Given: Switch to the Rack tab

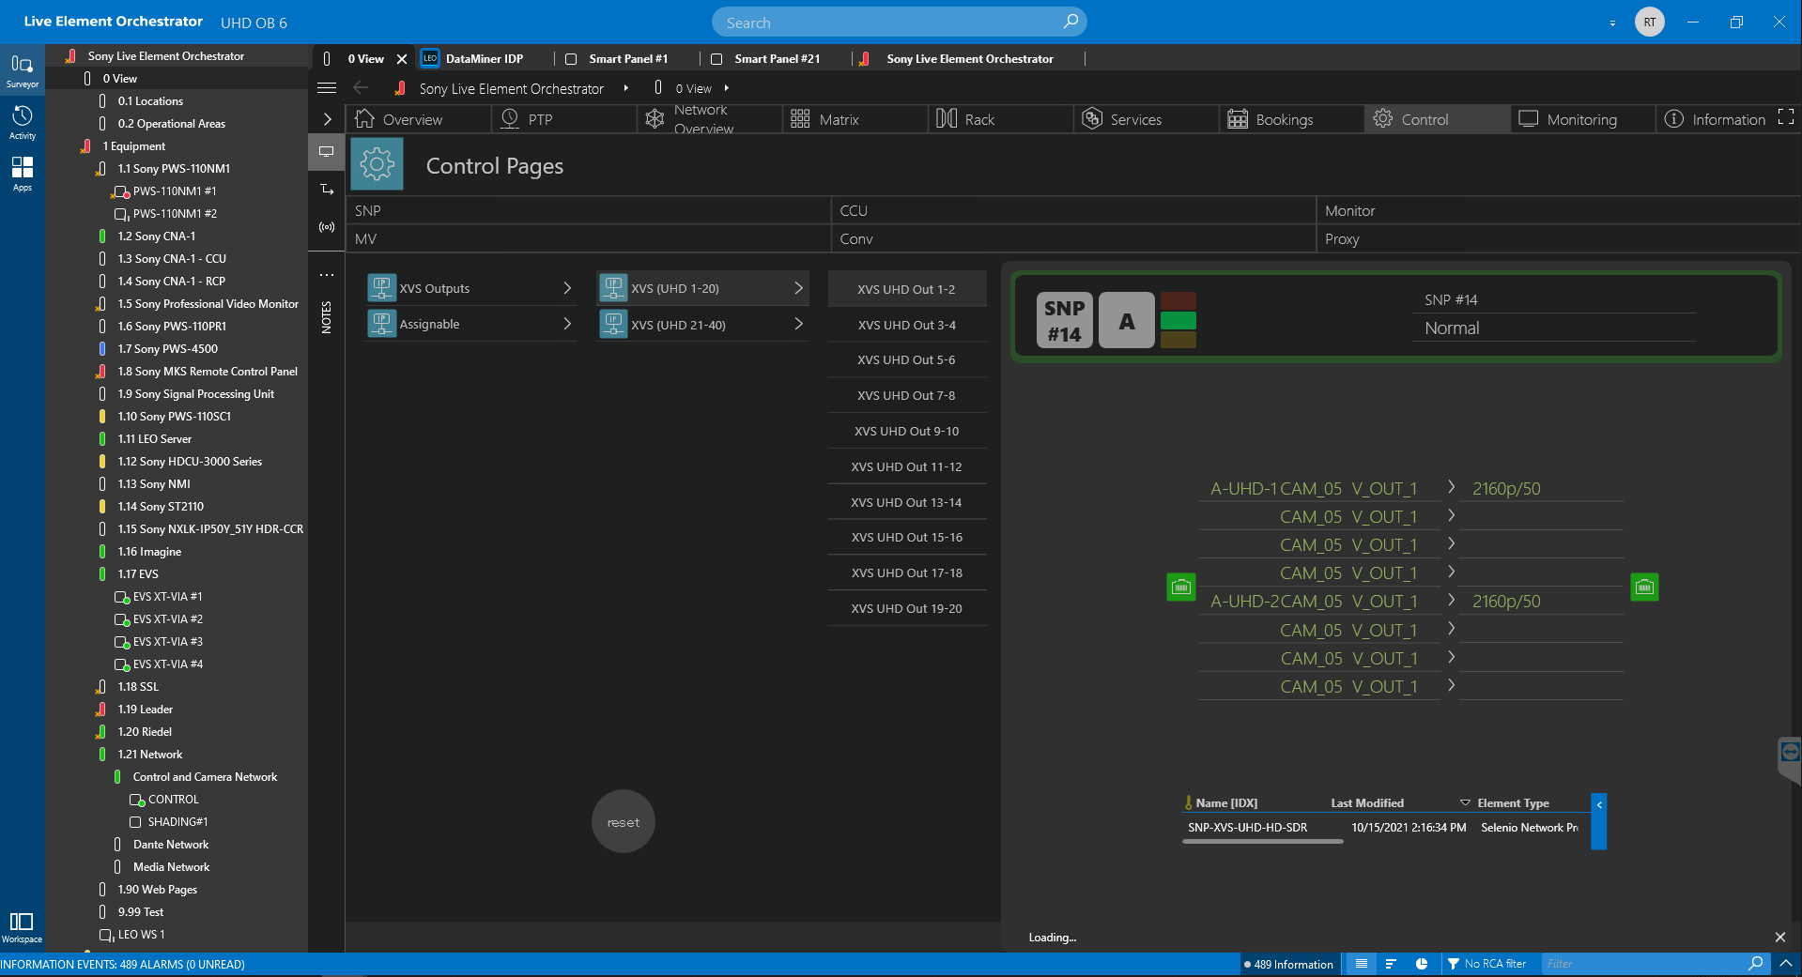Looking at the screenshot, I should [x=1002, y=119].
